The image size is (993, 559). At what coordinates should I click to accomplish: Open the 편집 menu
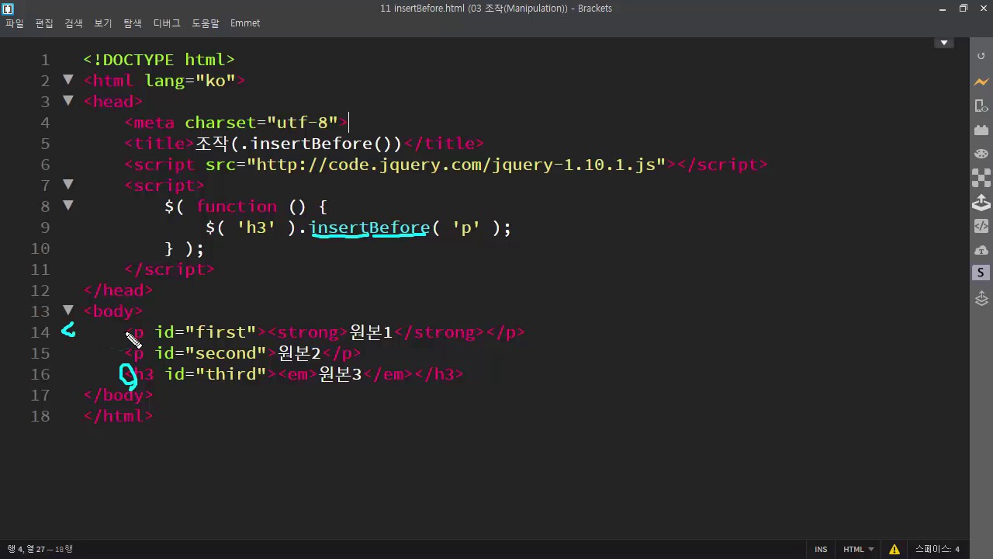point(44,23)
